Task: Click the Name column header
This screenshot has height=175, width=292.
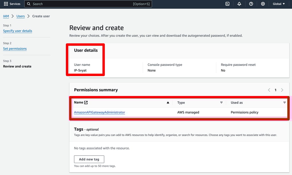Action: (79, 102)
